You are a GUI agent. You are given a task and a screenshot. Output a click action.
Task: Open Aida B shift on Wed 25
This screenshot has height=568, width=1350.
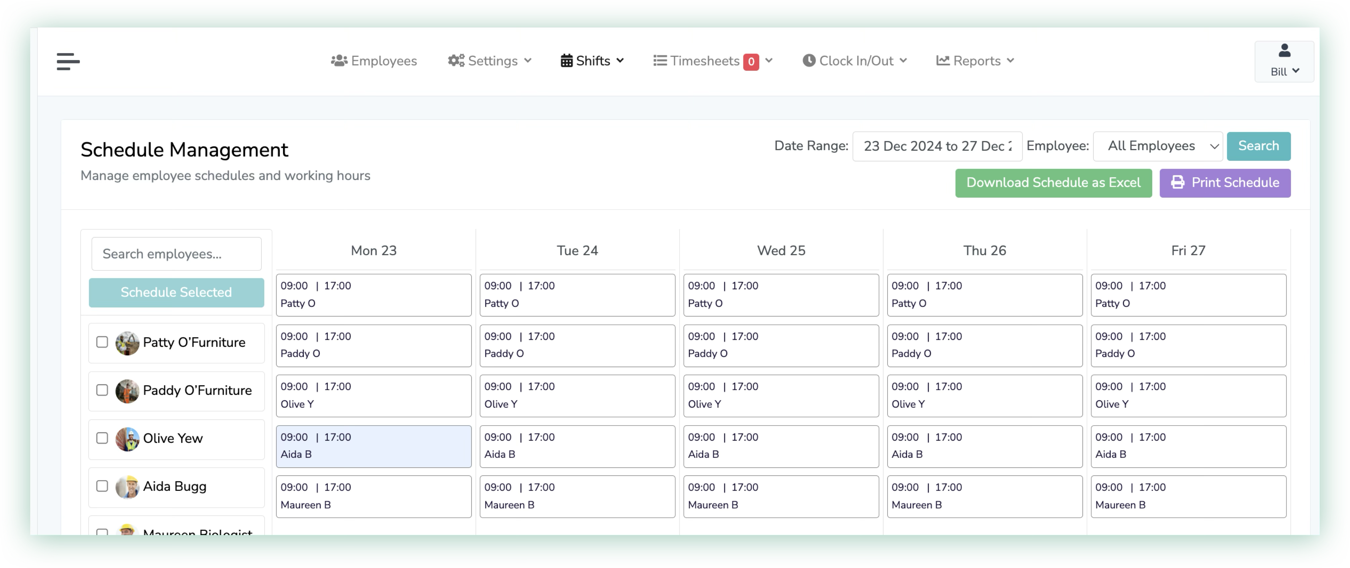pos(781,446)
